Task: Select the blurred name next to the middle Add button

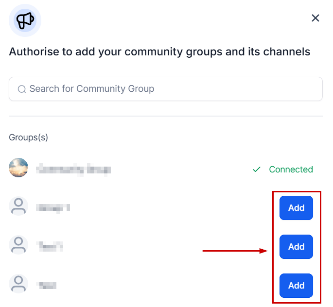Action: pyautogui.click(x=50, y=246)
